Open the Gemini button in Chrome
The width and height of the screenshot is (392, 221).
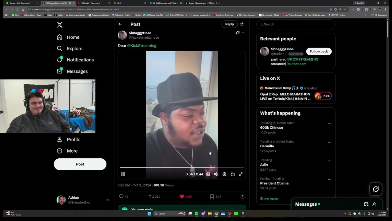coord(359,3)
